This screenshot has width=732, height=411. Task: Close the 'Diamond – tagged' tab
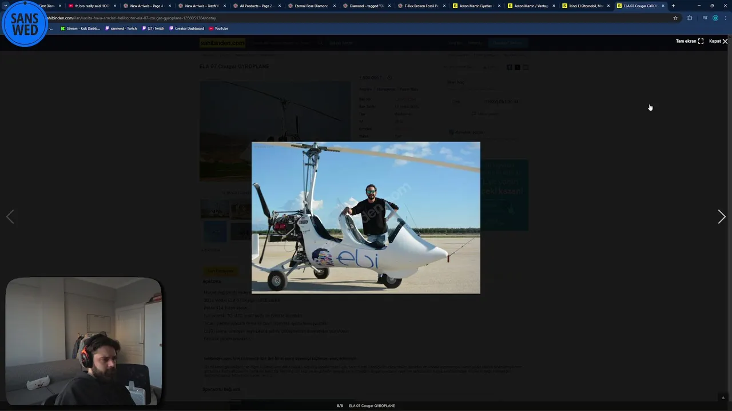click(x=389, y=6)
